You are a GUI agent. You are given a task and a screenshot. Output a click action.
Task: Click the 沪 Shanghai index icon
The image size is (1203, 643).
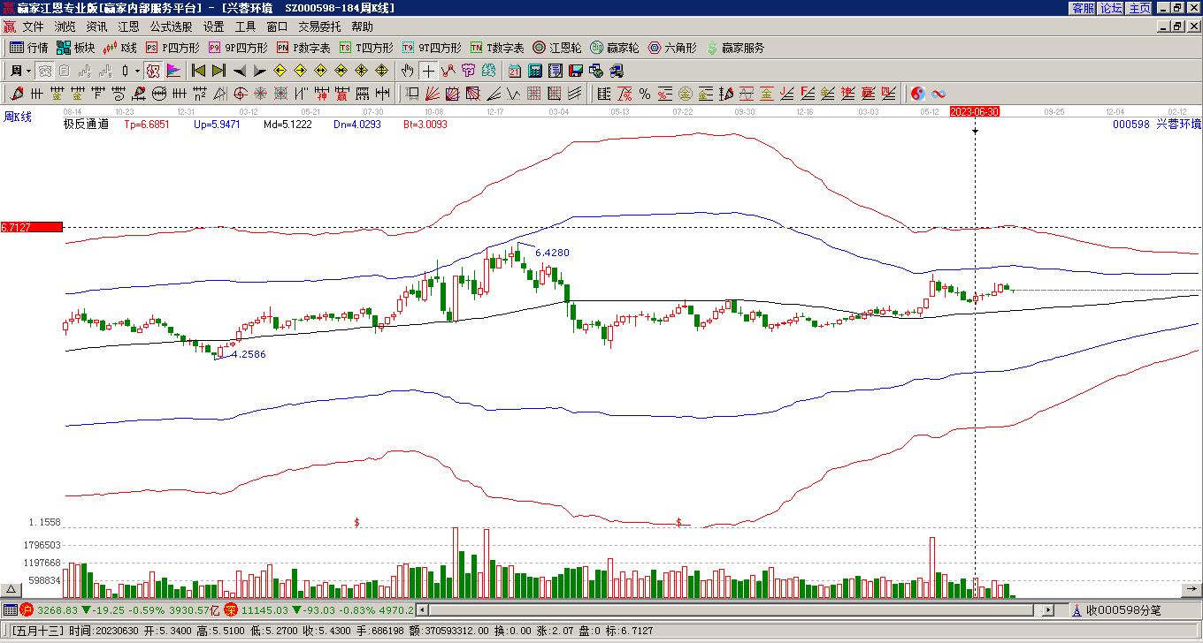pos(27,609)
